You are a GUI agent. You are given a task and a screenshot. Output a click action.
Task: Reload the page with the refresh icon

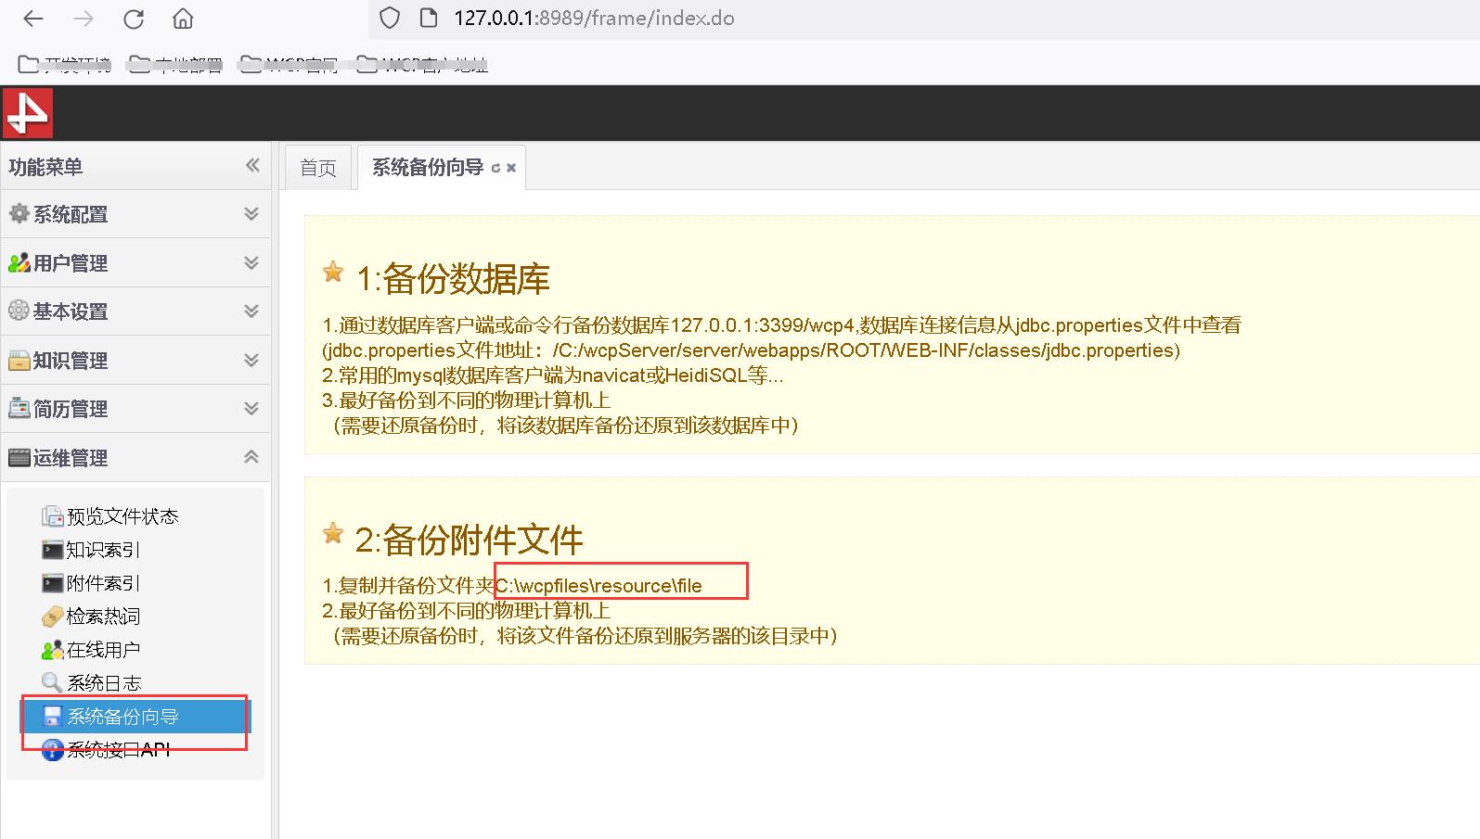(134, 19)
